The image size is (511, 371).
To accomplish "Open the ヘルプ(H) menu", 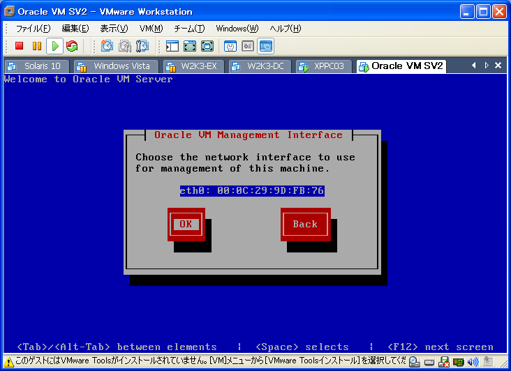I will [285, 29].
